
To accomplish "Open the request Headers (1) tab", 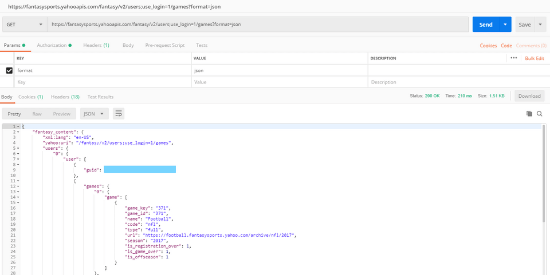I will point(96,45).
